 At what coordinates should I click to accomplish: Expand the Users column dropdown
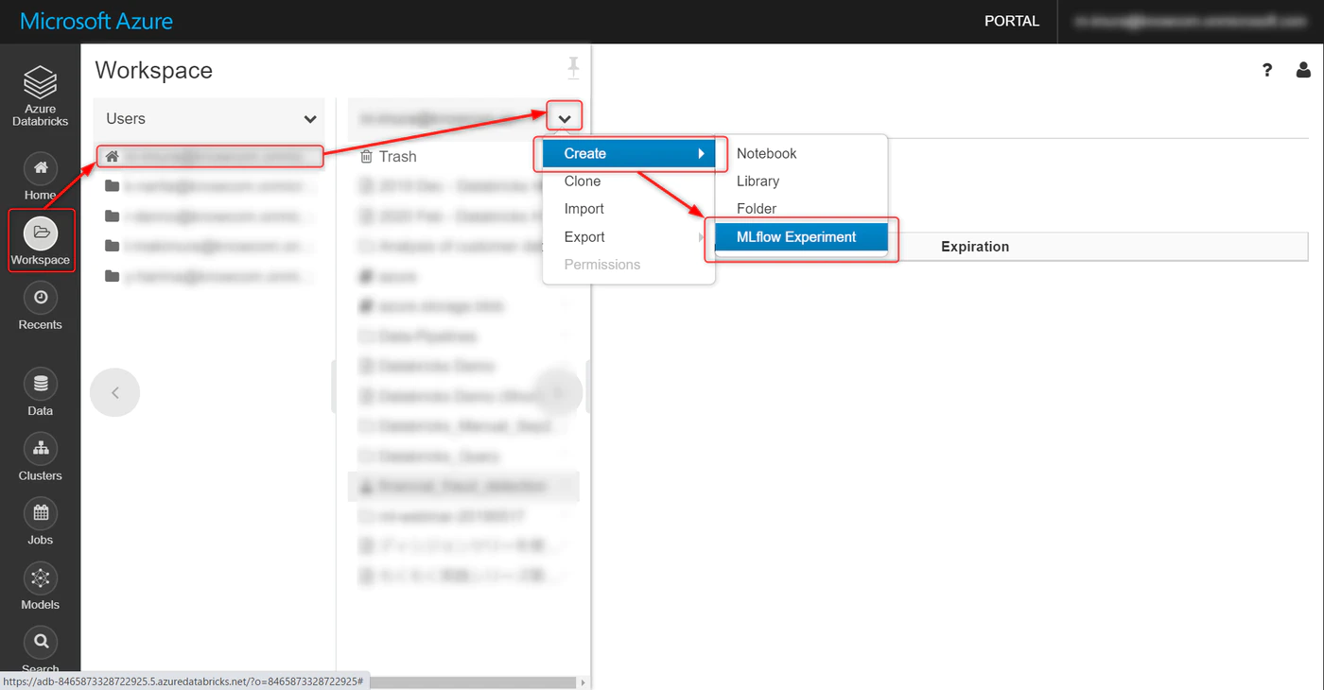coord(309,119)
